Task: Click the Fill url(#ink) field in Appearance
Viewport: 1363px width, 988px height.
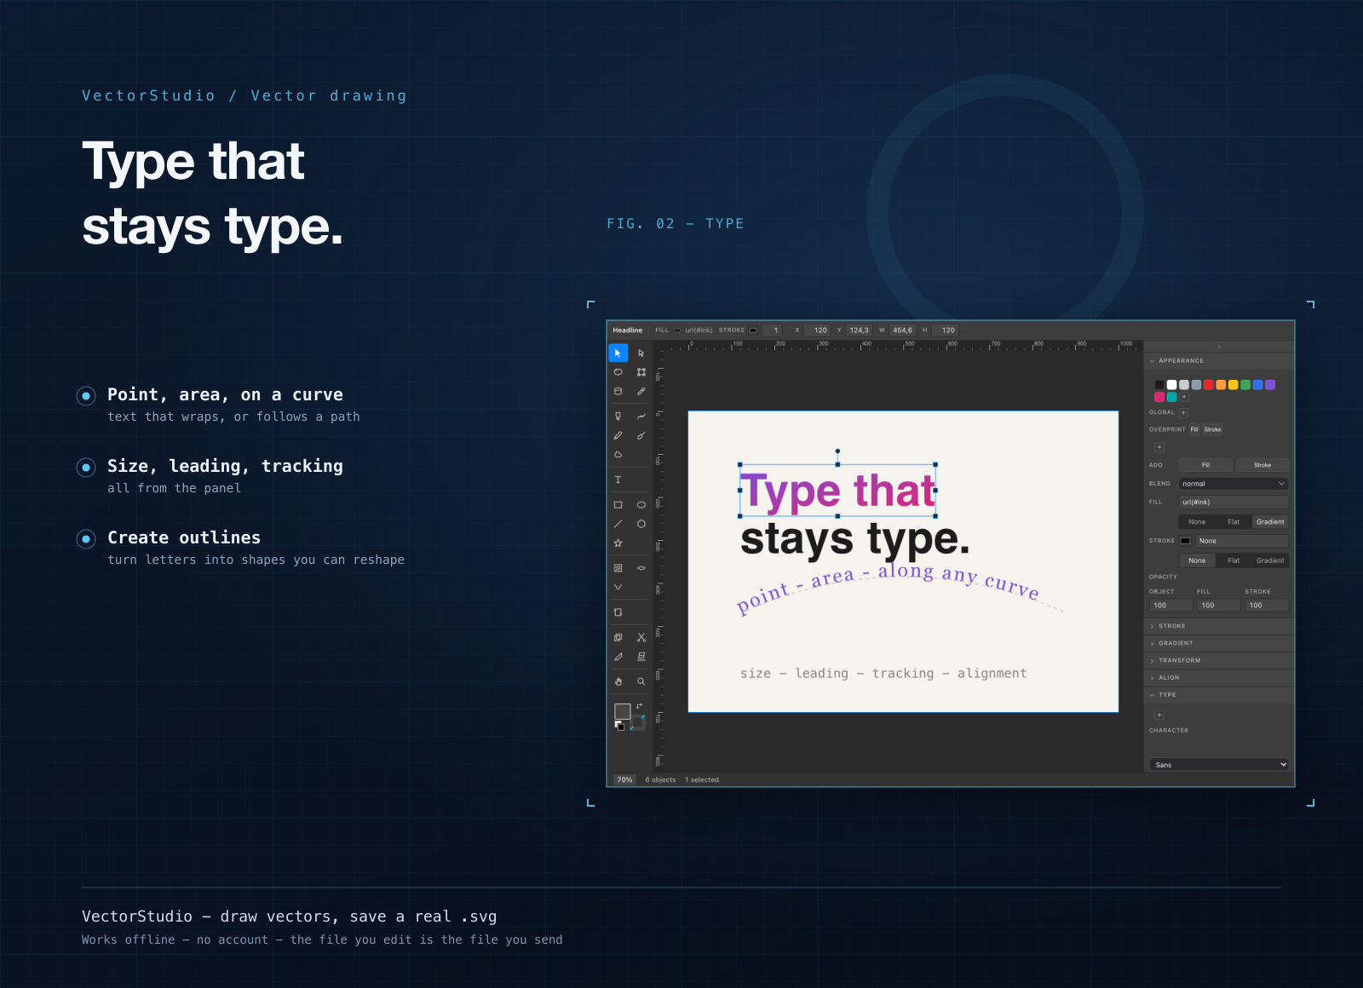Action: [1234, 503]
